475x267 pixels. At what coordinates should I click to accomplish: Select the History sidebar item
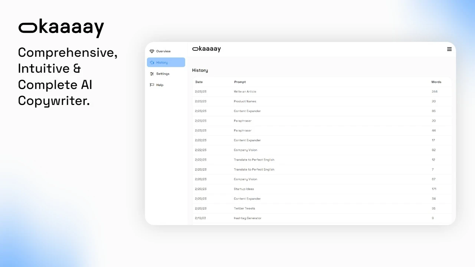point(166,62)
